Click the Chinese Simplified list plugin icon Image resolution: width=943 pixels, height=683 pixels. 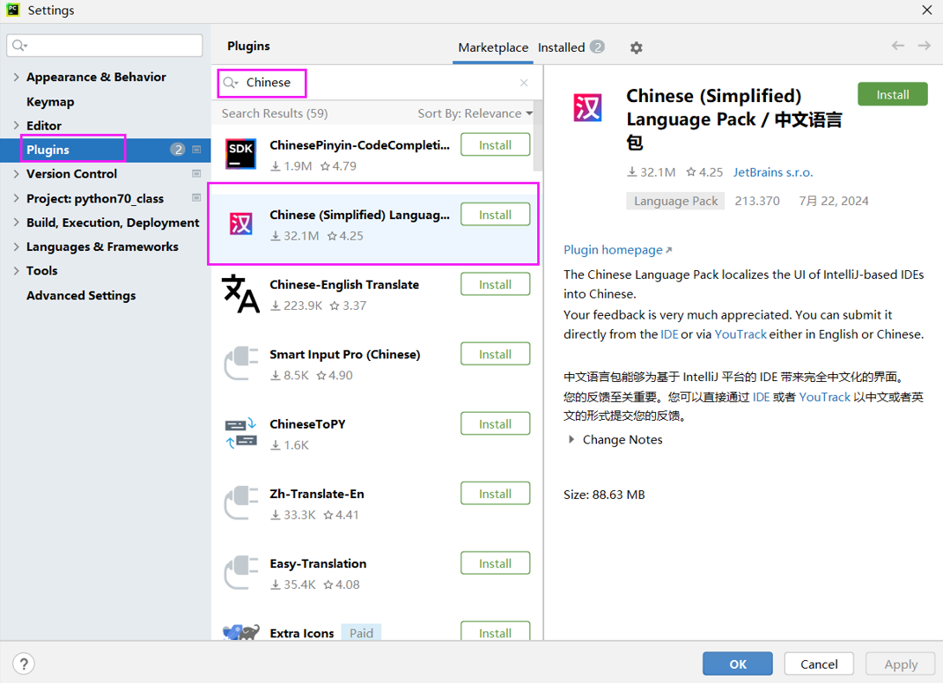pyautogui.click(x=240, y=224)
